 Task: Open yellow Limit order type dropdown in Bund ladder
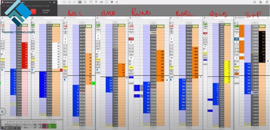coord(131,67)
